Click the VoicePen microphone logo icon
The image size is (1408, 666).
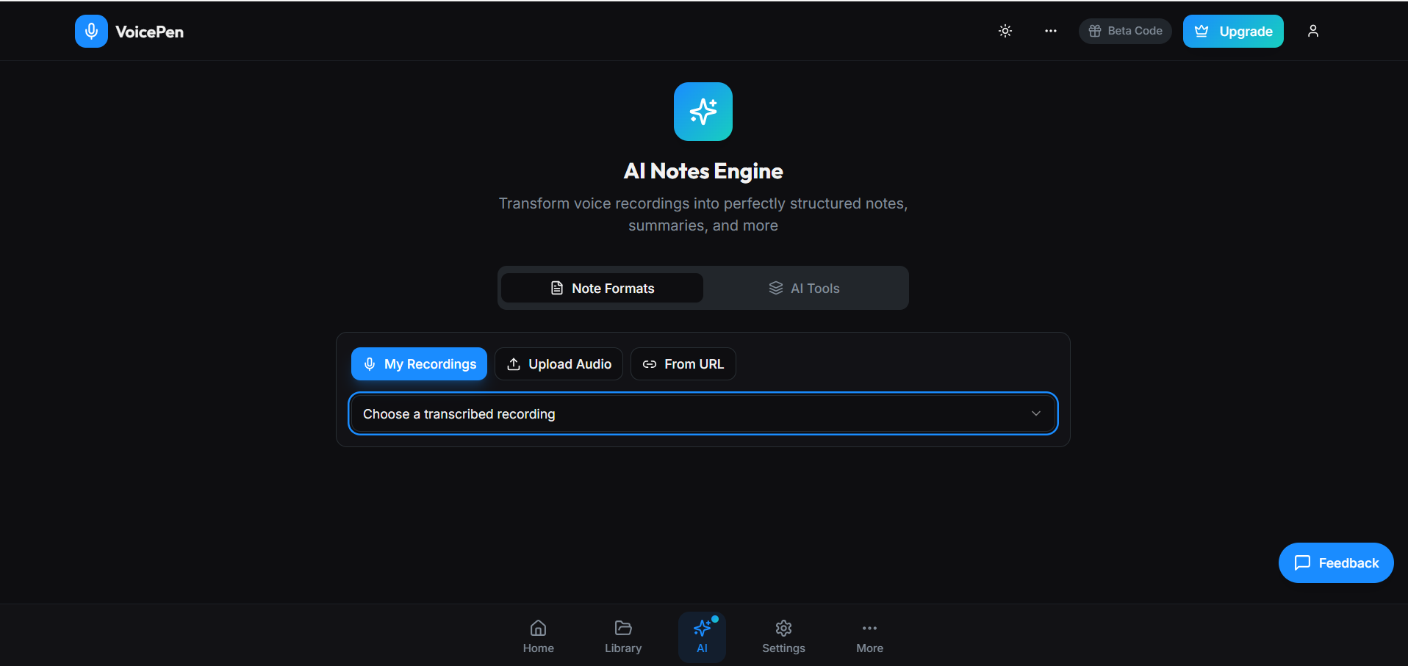click(x=91, y=31)
